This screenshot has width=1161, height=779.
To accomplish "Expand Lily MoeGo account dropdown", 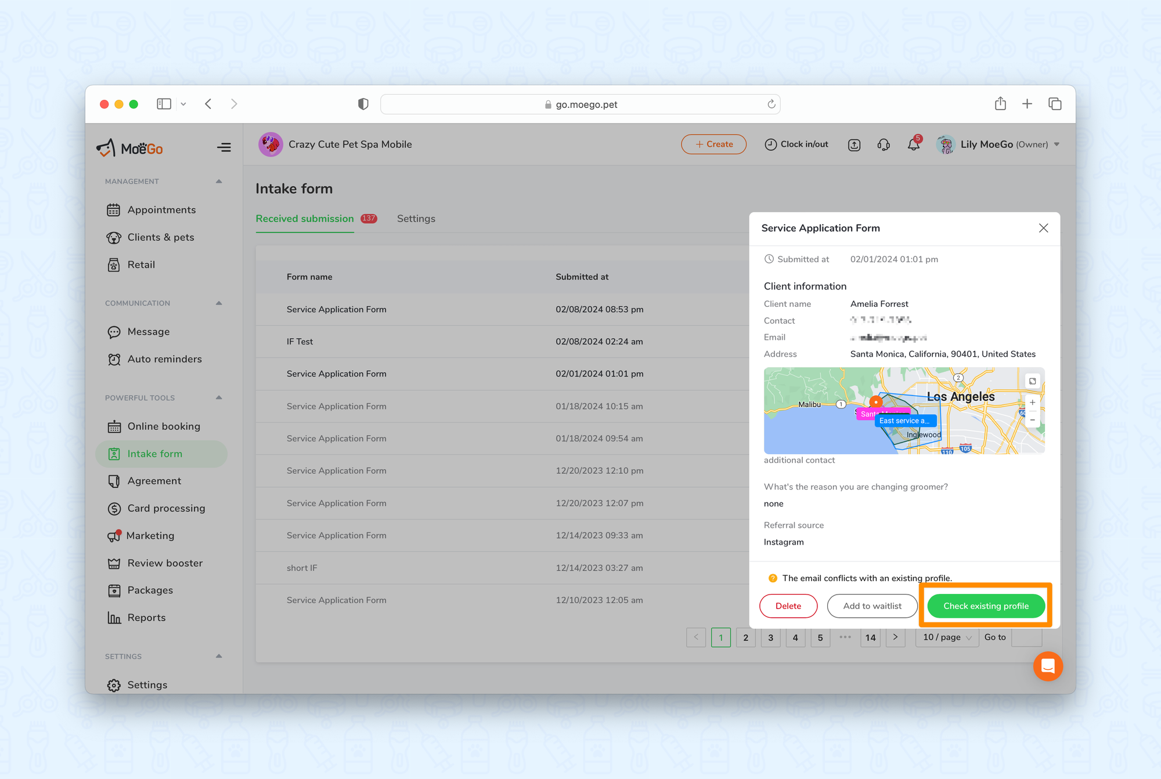I will pos(1057,144).
